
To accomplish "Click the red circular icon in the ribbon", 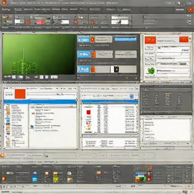I will tap(76, 22).
